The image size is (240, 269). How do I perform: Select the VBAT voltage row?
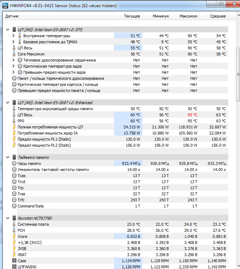[x=120, y=255]
